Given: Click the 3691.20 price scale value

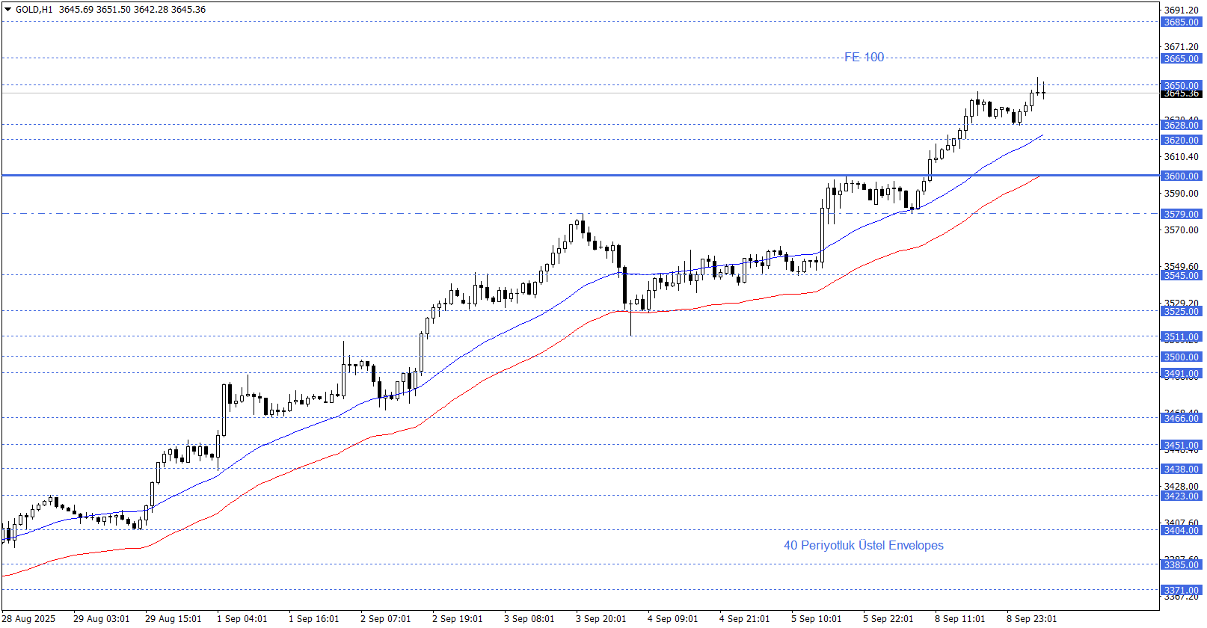Looking at the screenshot, I should pos(1182,10).
